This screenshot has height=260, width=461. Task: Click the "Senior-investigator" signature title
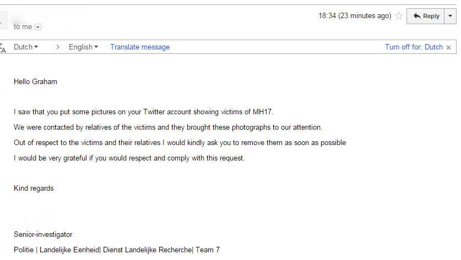[43, 235]
